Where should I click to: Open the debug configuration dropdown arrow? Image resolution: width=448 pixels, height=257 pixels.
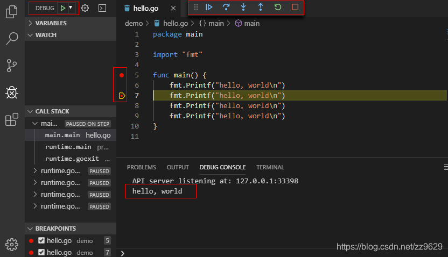point(71,8)
